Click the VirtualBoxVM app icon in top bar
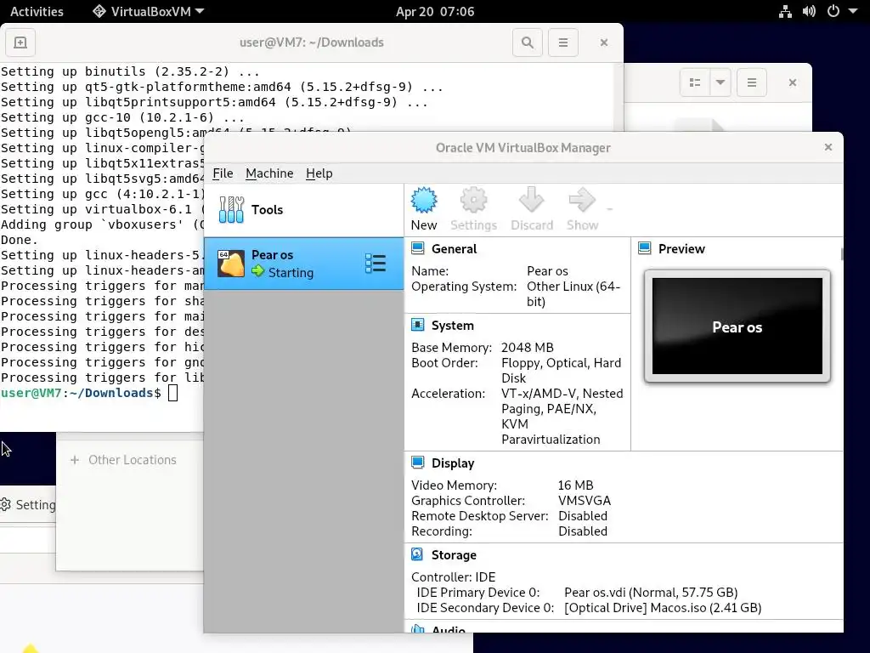 [99, 11]
